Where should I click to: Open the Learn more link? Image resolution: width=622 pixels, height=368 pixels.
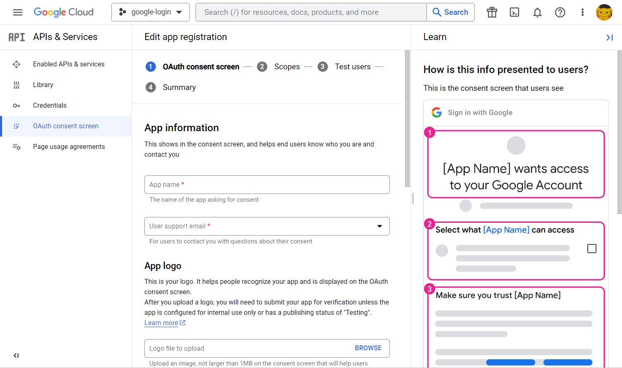(x=161, y=323)
